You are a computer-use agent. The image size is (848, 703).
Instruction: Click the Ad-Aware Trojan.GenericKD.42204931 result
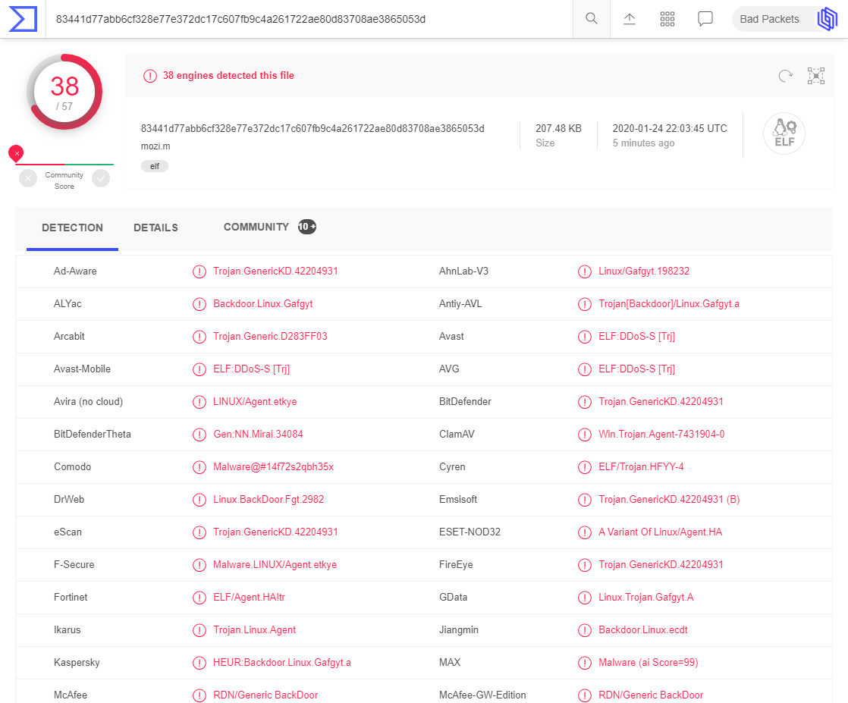(275, 271)
